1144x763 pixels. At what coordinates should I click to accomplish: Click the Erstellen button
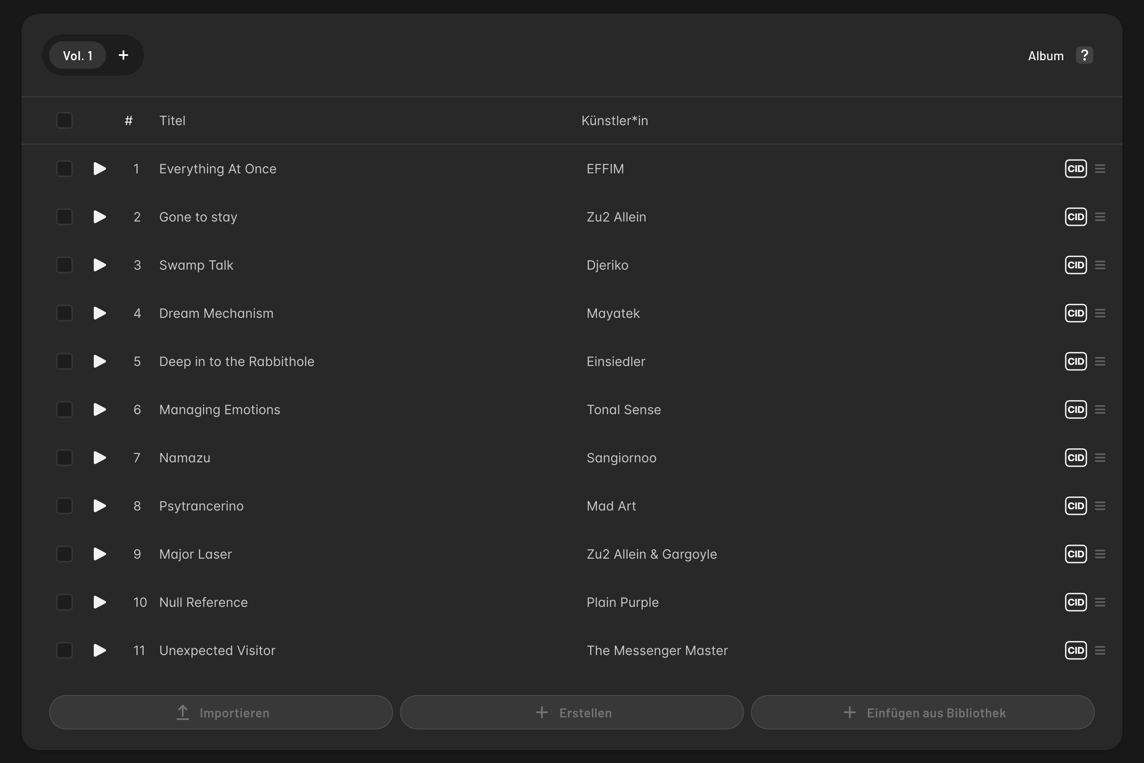[572, 712]
